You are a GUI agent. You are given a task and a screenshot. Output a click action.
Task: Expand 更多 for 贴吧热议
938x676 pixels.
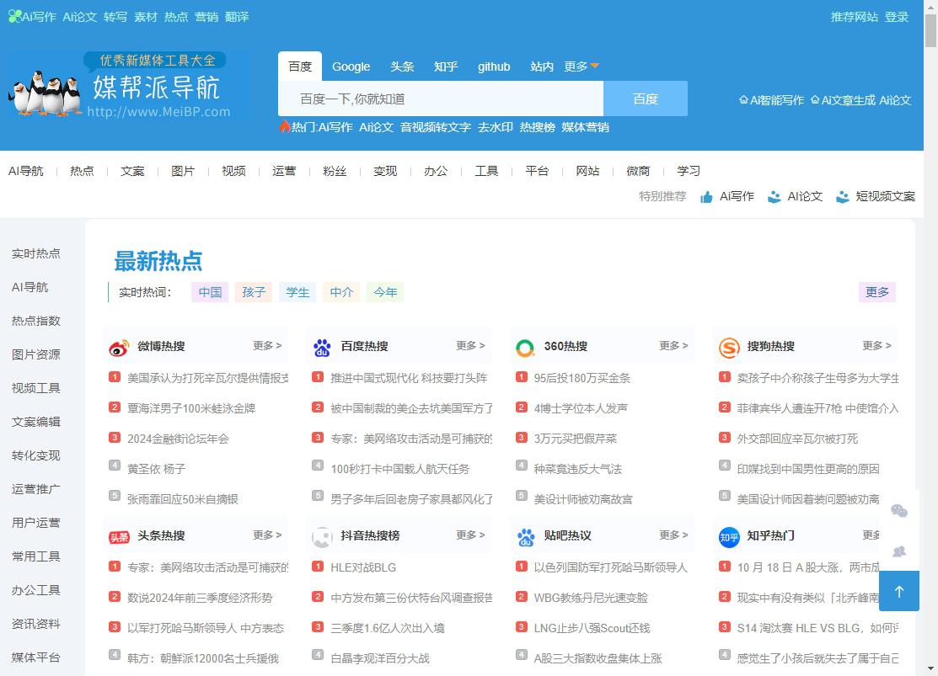(673, 535)
